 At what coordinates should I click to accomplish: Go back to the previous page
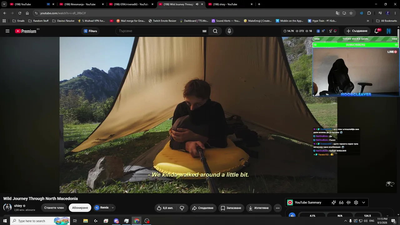click(5, 13)
